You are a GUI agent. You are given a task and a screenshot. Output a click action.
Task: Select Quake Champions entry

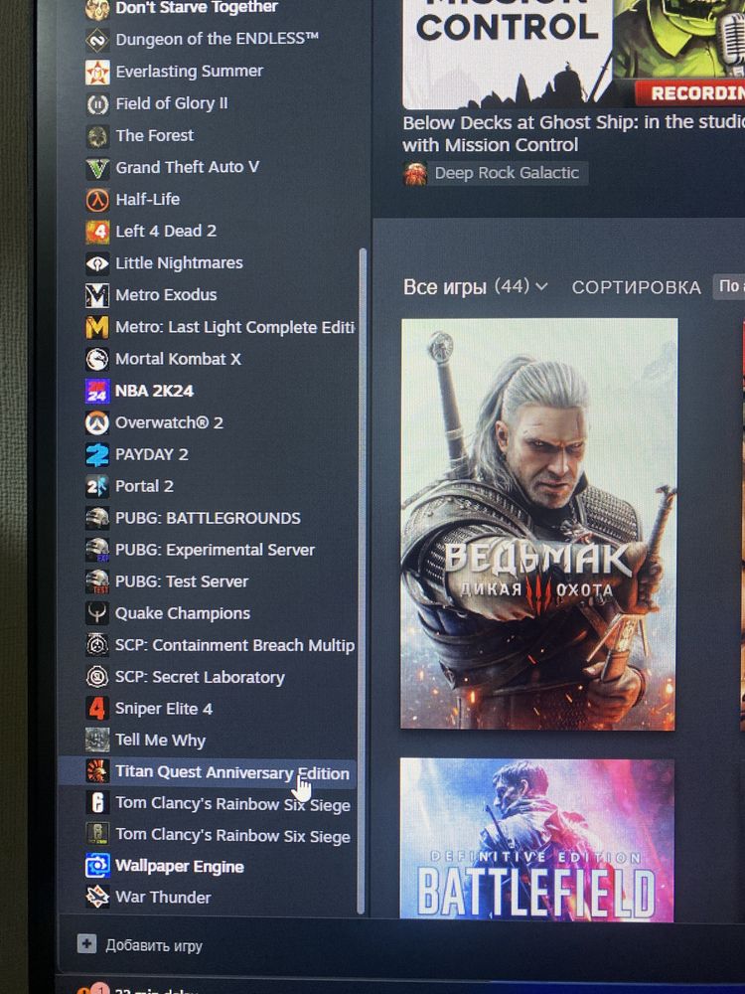(x=183, y=613)
